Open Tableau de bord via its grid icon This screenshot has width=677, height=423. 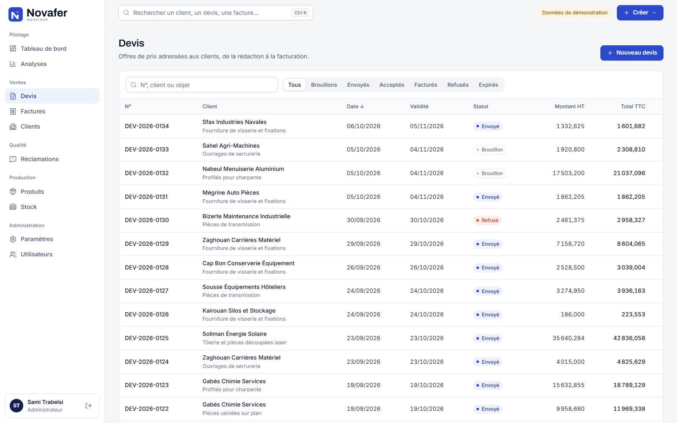pyautogui.click(x=13, y=49)
